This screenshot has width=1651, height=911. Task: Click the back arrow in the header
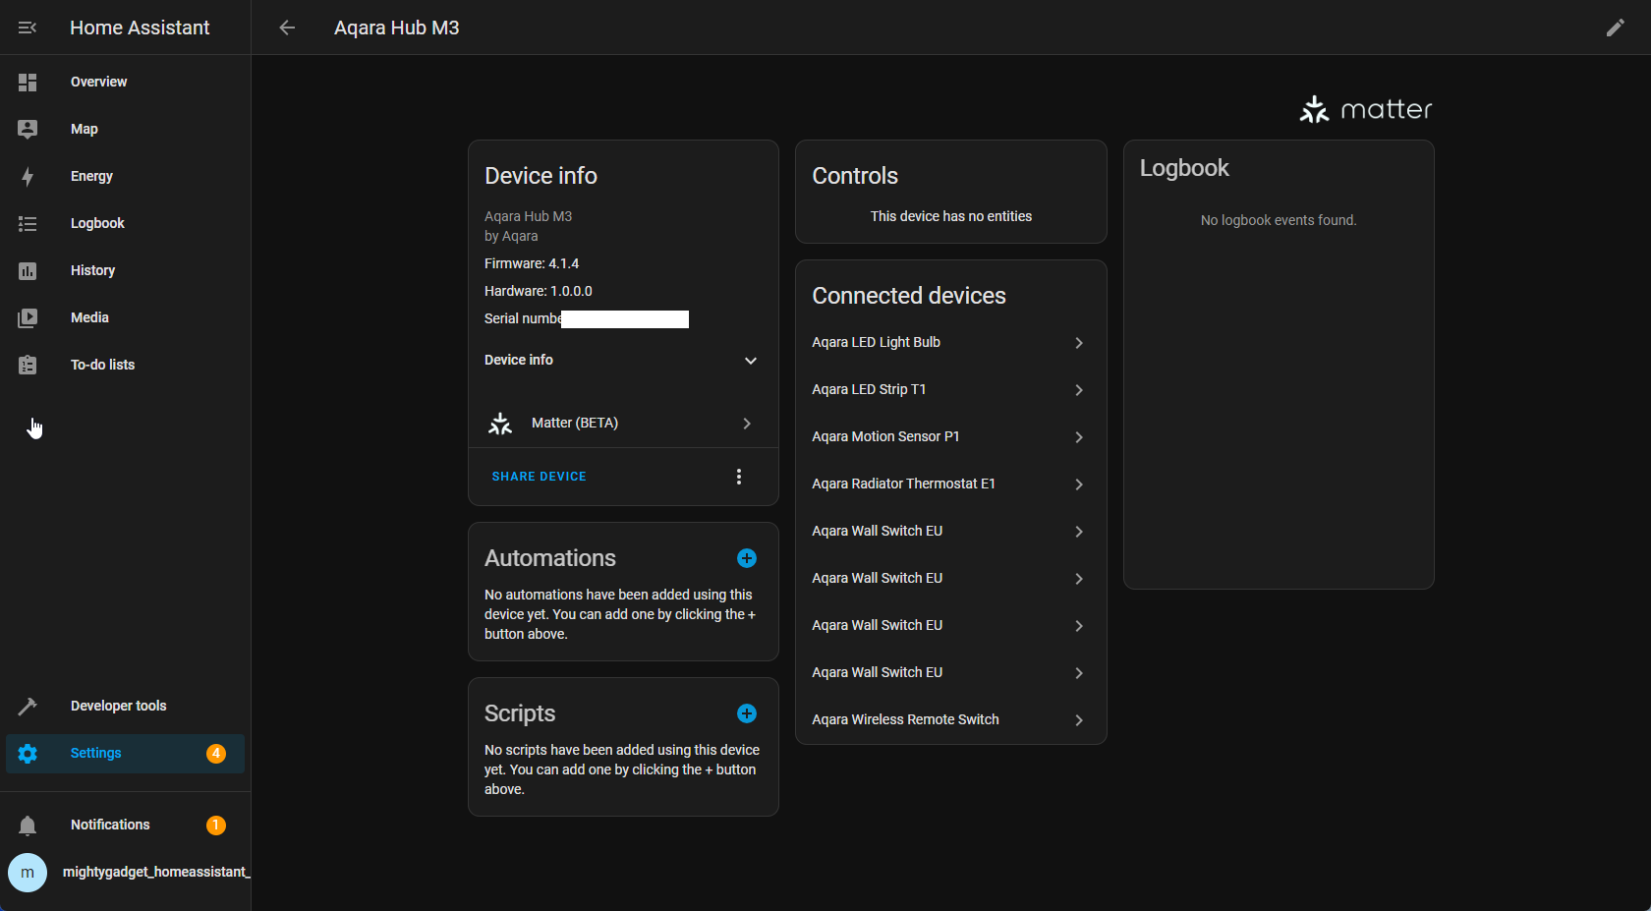pyautogui.click(x=287, y=28)
